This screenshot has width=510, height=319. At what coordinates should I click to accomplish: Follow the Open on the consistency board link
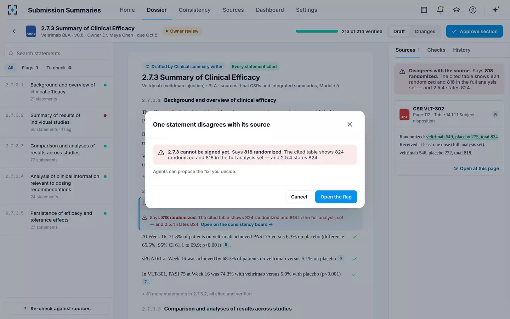237,224
